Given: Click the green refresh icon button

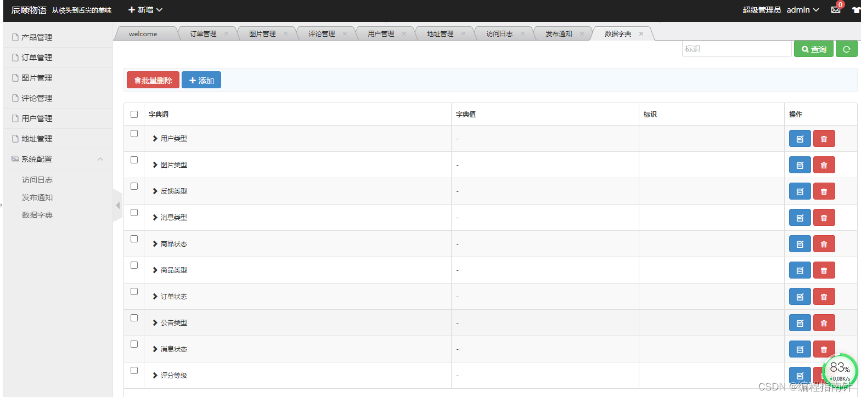Looking at the screenshot, I should 846,49.
